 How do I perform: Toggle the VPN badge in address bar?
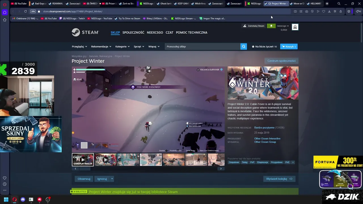tap(33, 11)
